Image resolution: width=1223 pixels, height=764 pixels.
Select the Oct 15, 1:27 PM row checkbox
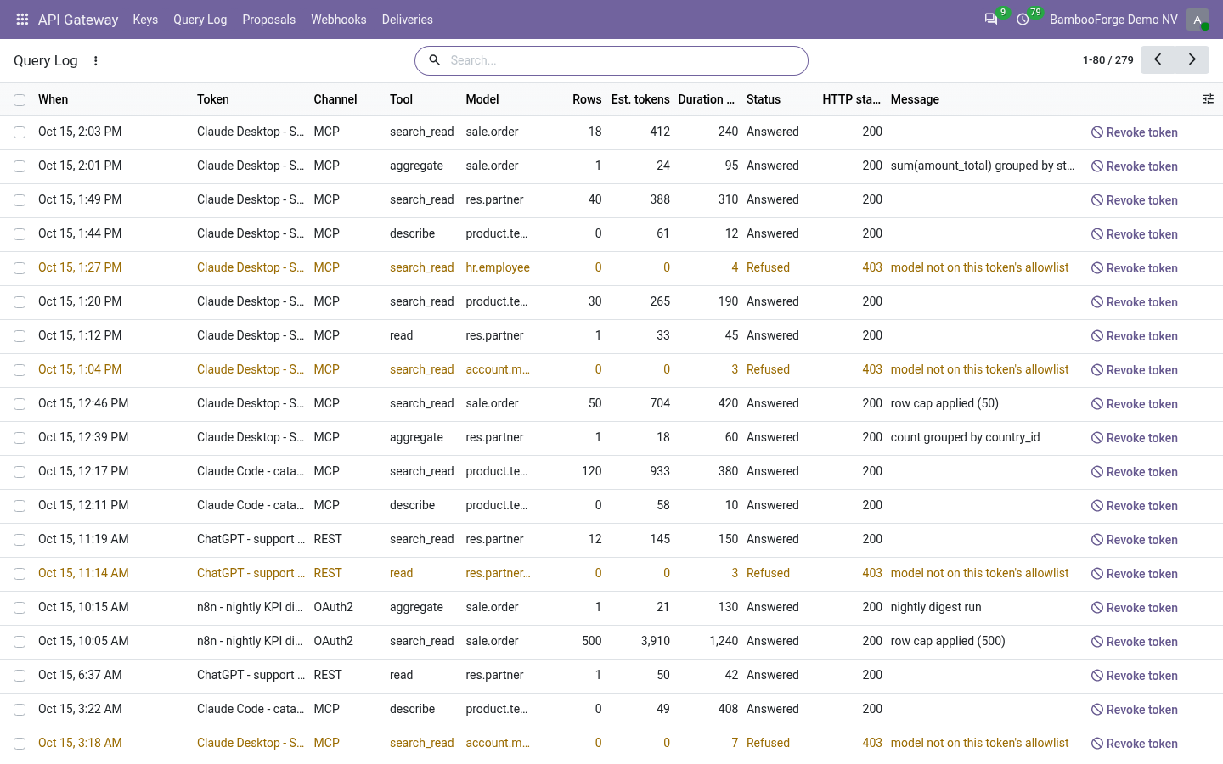[x=20, y=268]
